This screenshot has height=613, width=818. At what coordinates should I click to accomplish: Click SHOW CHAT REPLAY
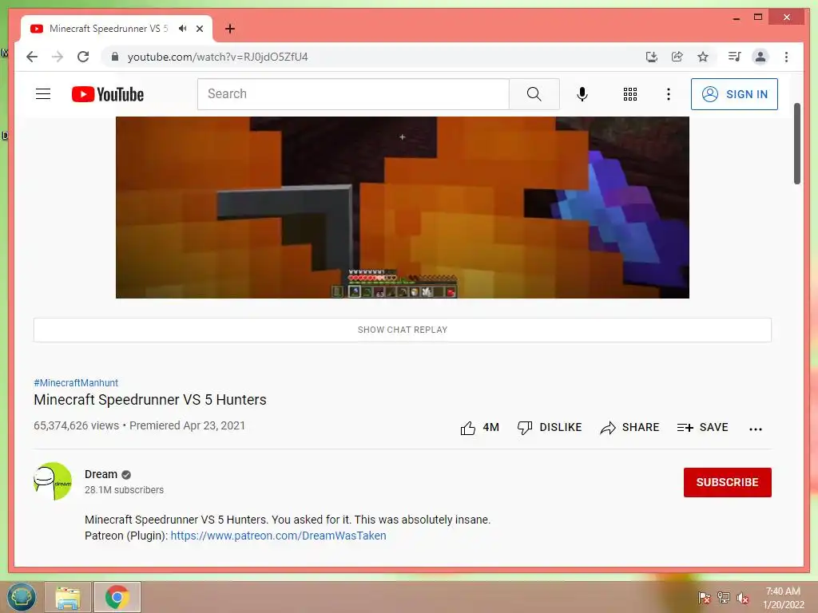403,330
